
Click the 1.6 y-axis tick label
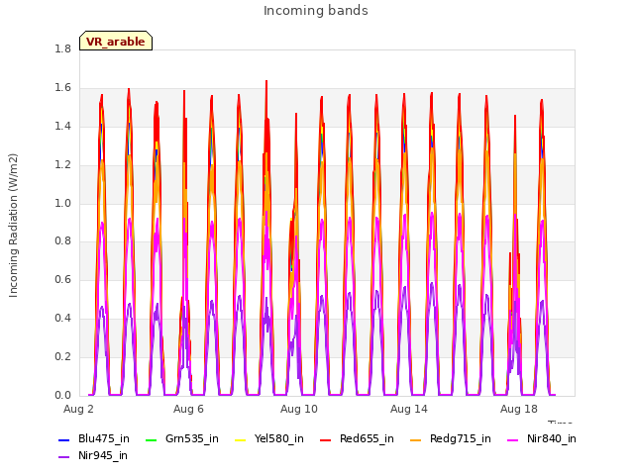coord(62,88)
